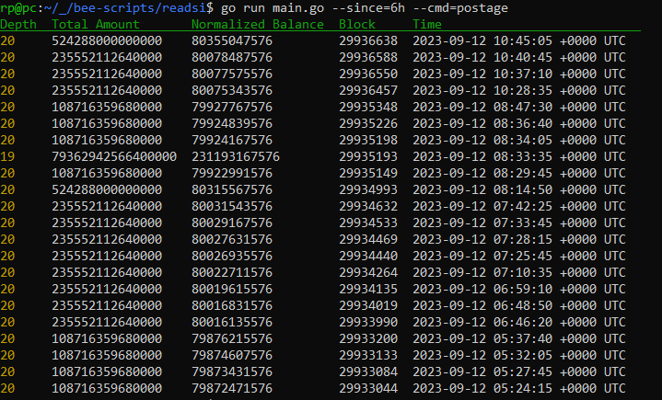Select block number 29935198
The image size is (662, 400).
point(368,140)
